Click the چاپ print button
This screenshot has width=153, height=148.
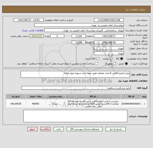(59, 129)
